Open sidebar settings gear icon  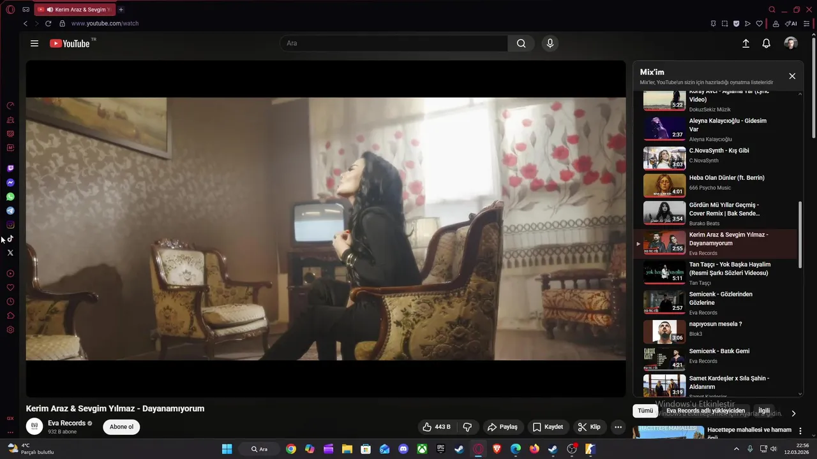tap(10, 330)
